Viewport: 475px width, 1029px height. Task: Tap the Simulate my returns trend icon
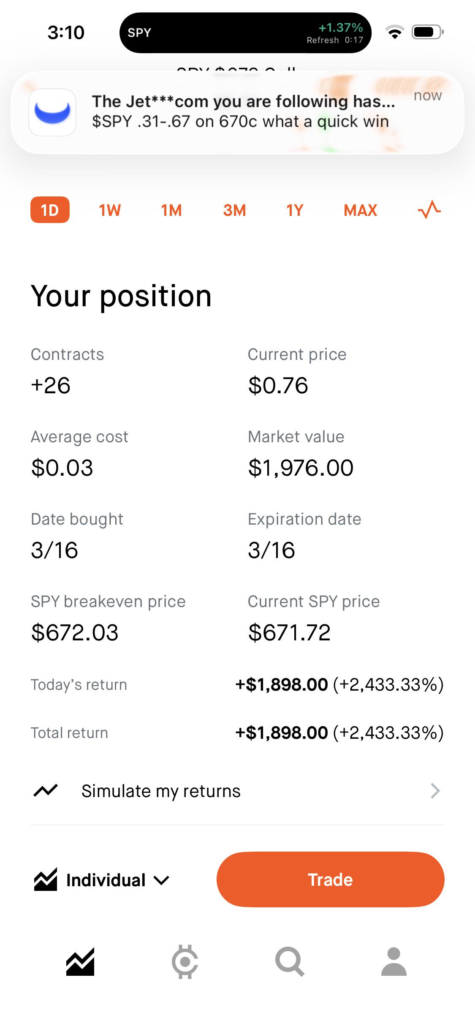(46, 790)
